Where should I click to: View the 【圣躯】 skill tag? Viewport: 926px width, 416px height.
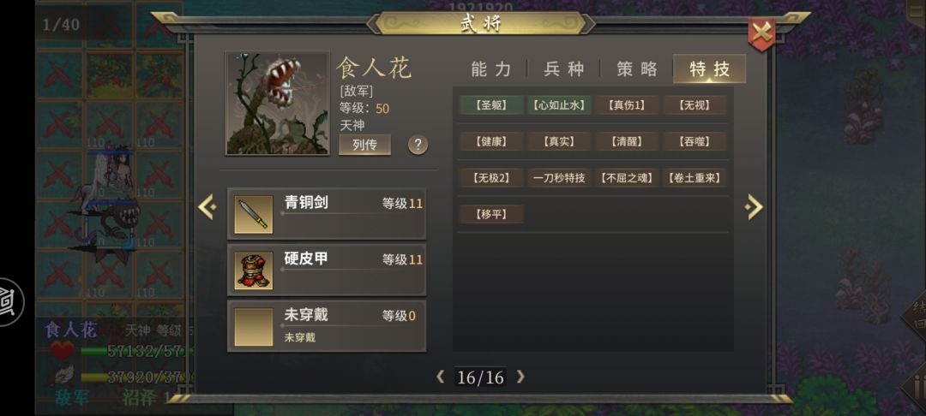click(491, 105)
